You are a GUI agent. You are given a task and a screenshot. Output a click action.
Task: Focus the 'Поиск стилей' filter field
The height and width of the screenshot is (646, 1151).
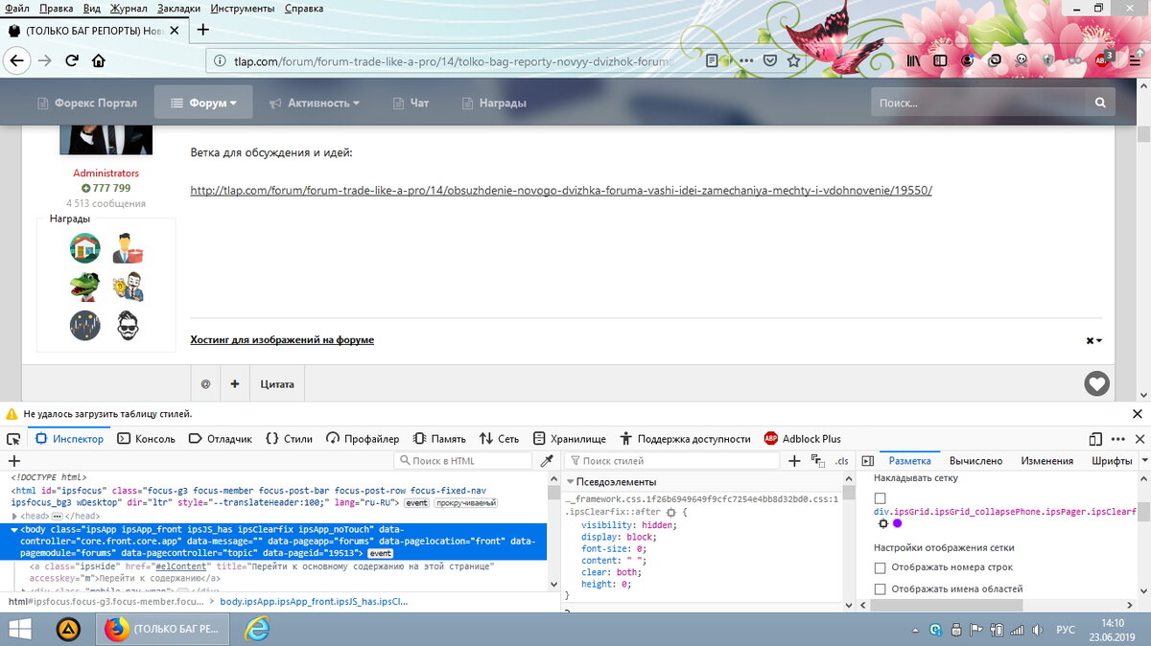tap(670, 461)
